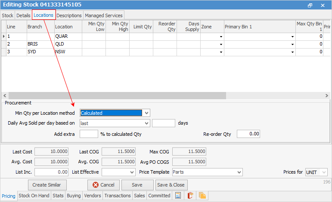Click the Re-order Qty input field

(248, 134)
